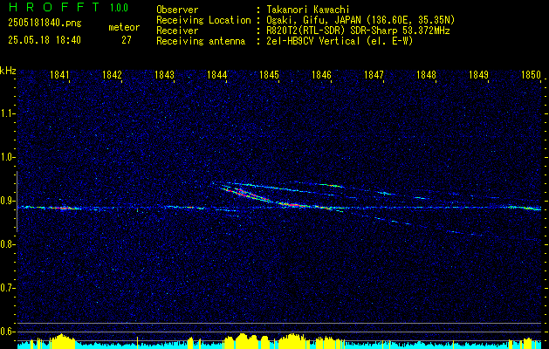Click the version number 1.0.0
549x349 pixels.
click(x=119, y=8)
